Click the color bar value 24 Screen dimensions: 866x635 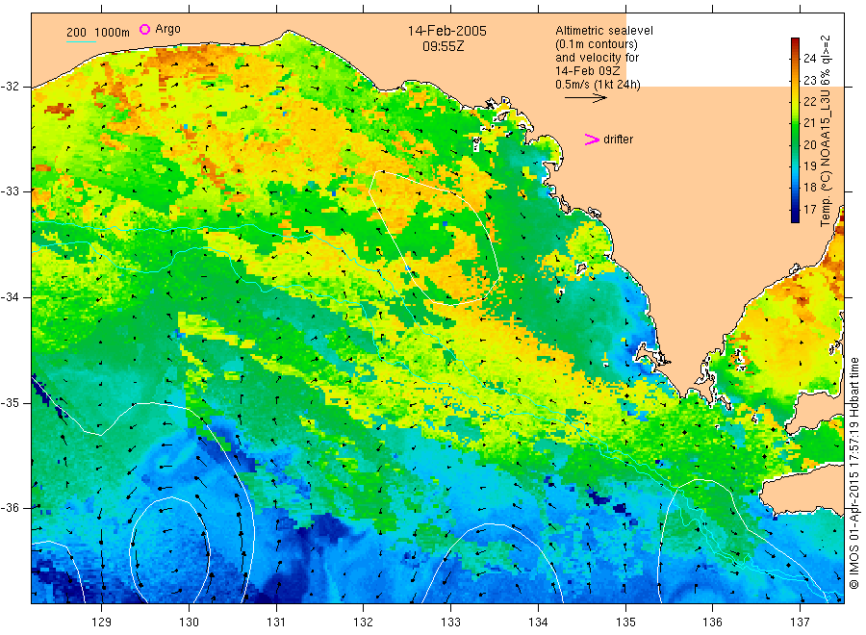tap(809, 59)
